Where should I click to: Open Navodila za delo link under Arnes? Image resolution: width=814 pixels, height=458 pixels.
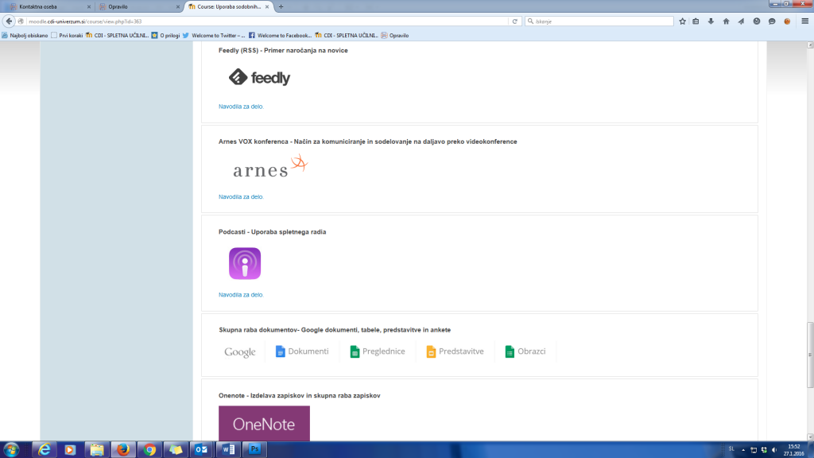coord(241,196)
